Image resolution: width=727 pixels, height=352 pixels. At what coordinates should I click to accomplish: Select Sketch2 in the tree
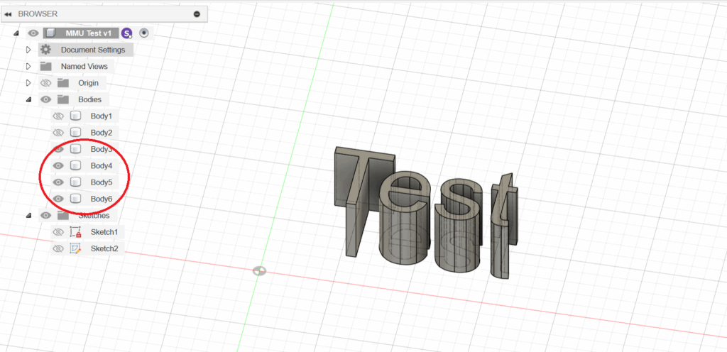[x=104, y=248]
